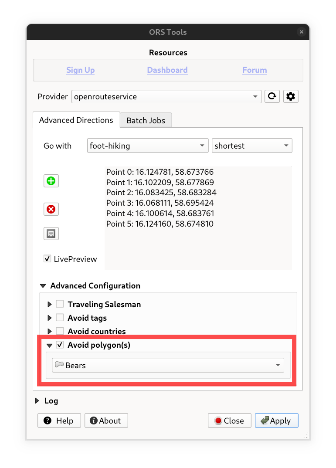Open the openrouteservice provider dropdown
Screen dimensions: 336x468
click(166, 97)
